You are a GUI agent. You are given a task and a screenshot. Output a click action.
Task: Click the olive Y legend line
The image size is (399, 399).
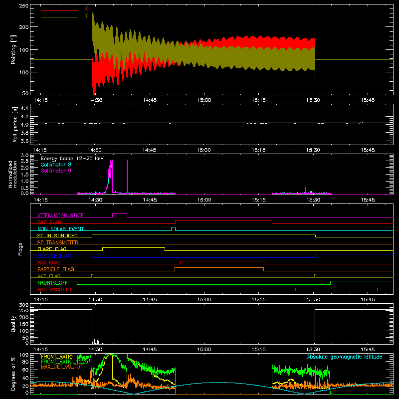click(59, 17)
